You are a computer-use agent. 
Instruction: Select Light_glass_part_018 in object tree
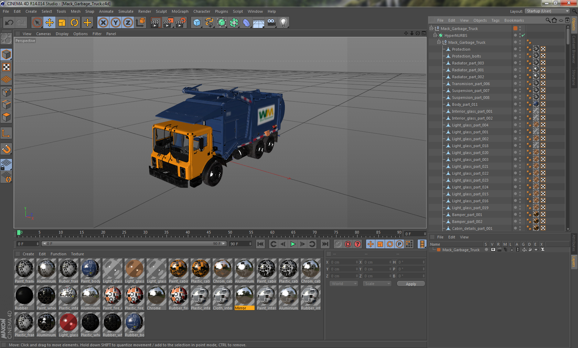click(x=470, y=146)
